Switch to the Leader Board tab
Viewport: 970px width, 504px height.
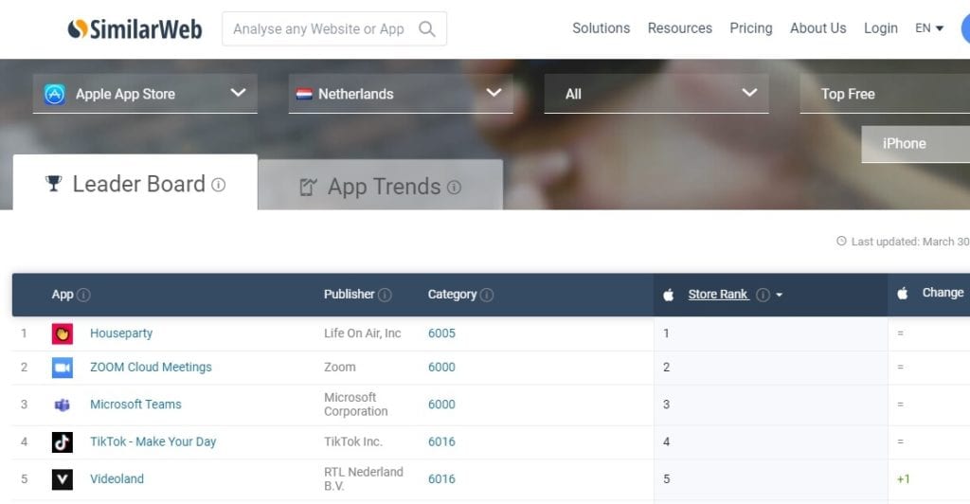(x=135, y=183)
